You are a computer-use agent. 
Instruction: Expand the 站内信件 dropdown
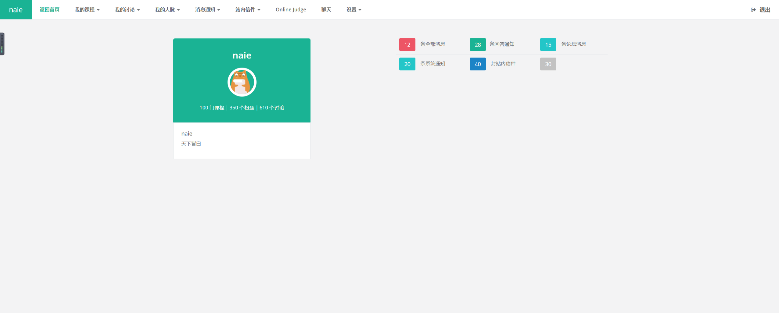click(x=248, y=10)
